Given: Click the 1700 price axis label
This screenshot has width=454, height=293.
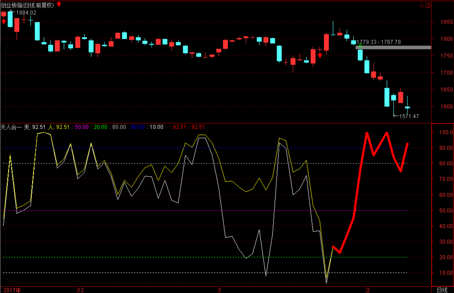Looking at the screenshot, I should click(447, 73).
